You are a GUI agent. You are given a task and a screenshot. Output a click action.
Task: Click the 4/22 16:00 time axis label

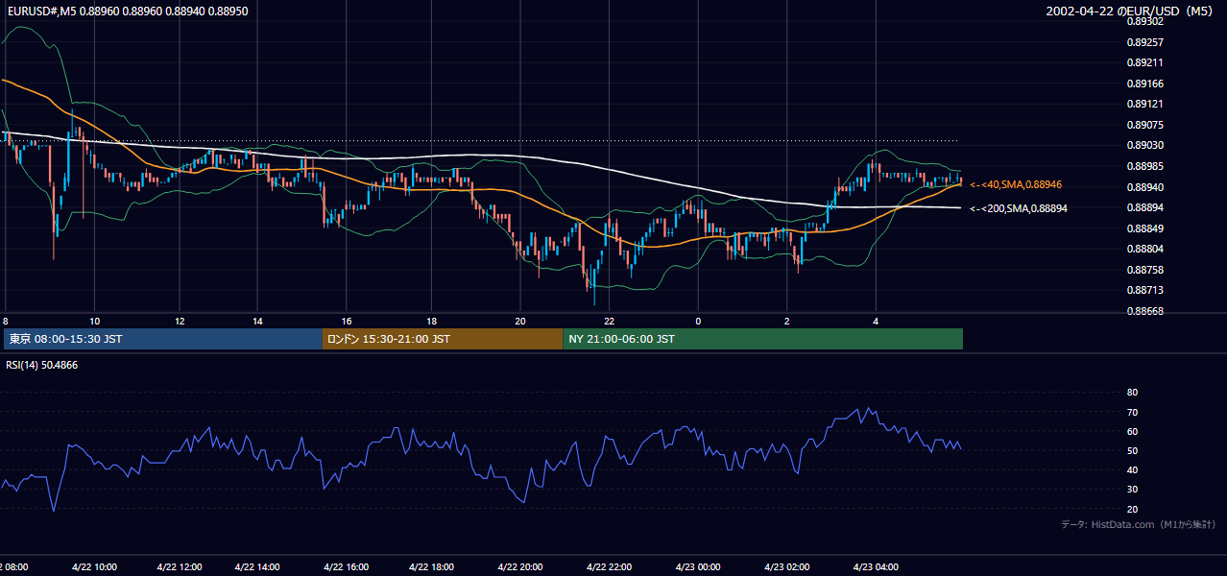(x=346, y=567)
